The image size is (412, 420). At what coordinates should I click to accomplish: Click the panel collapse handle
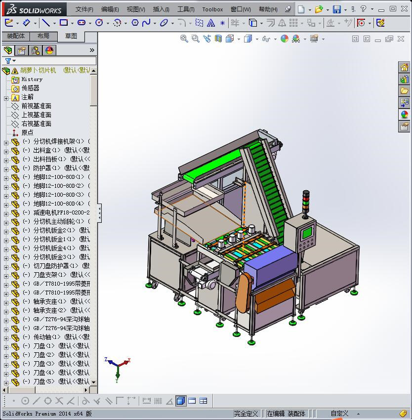[99, 213]
